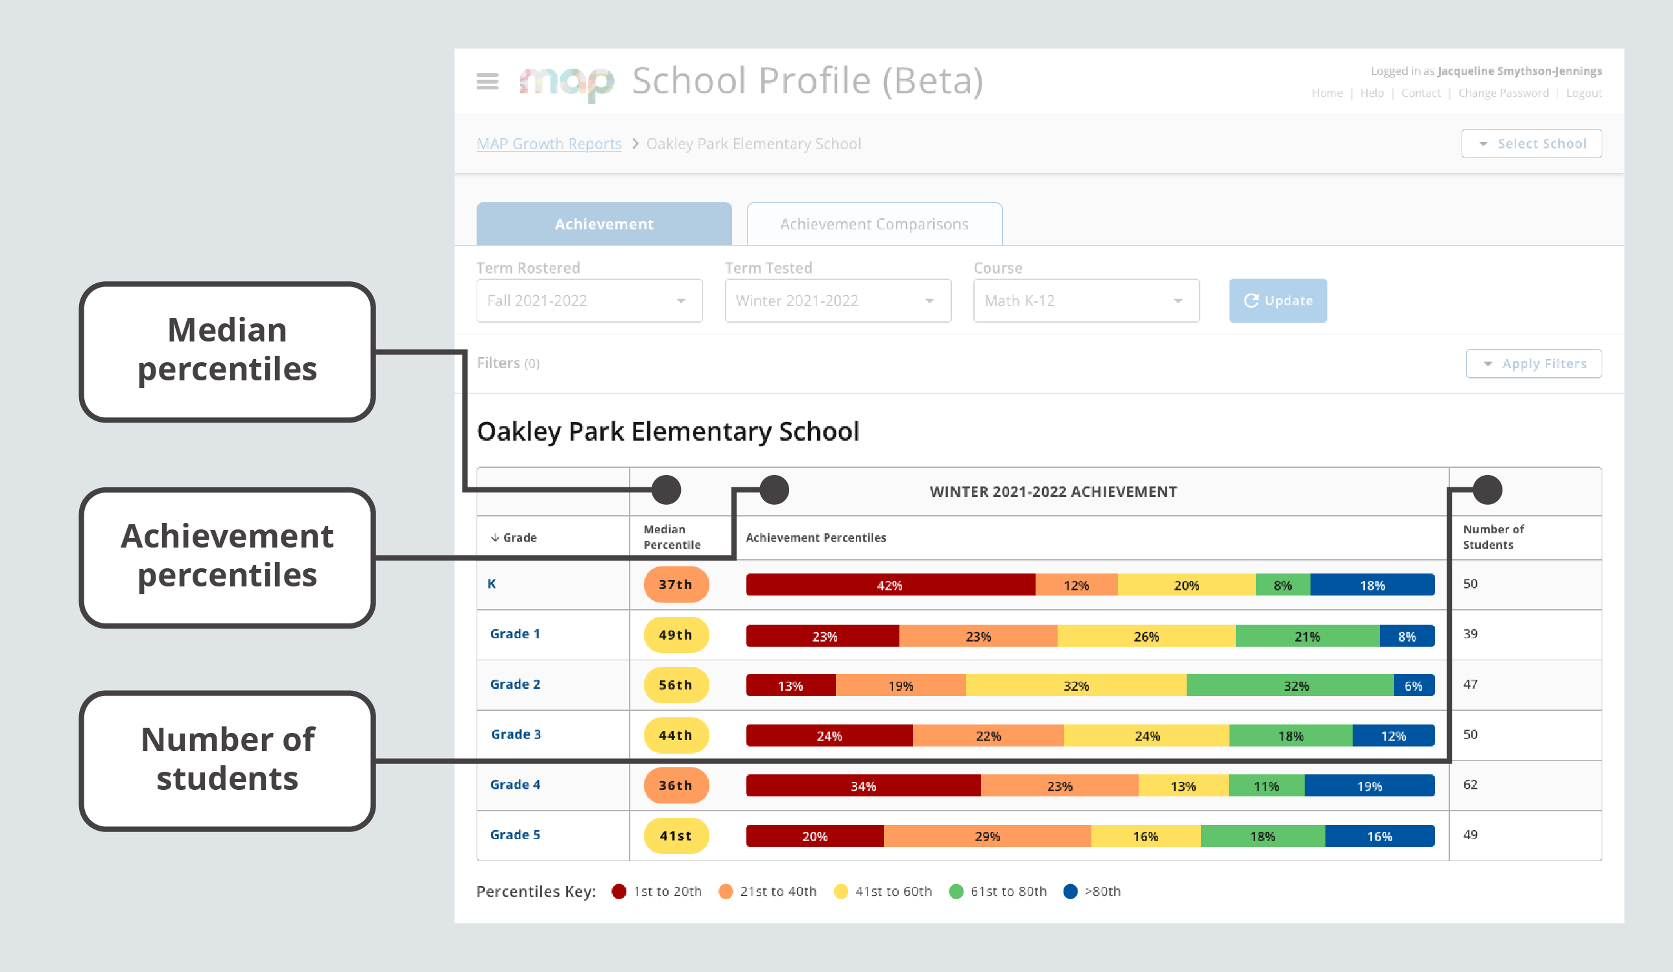Click the MAP Growth Reports breadcrumb link
The height and width of the screenshot is (972, 1673).
[x=548, y=143]
